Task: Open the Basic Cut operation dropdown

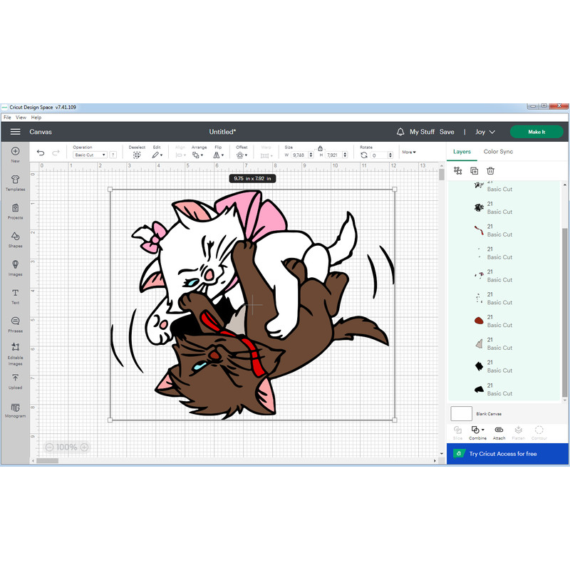Action: tap(90, 155)
